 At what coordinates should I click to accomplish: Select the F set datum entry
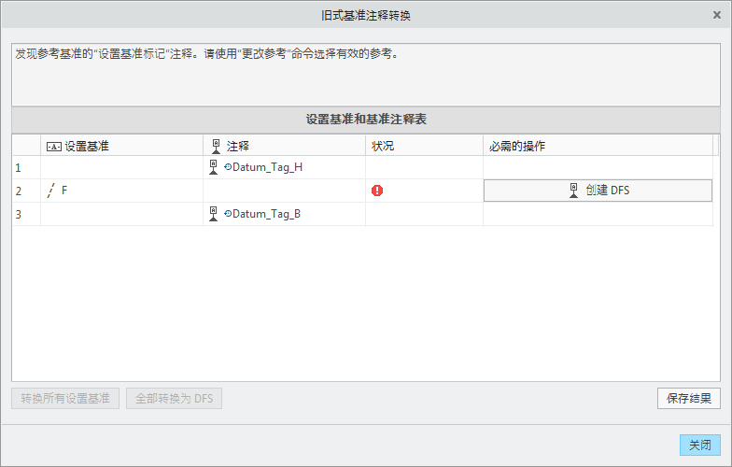64,191
